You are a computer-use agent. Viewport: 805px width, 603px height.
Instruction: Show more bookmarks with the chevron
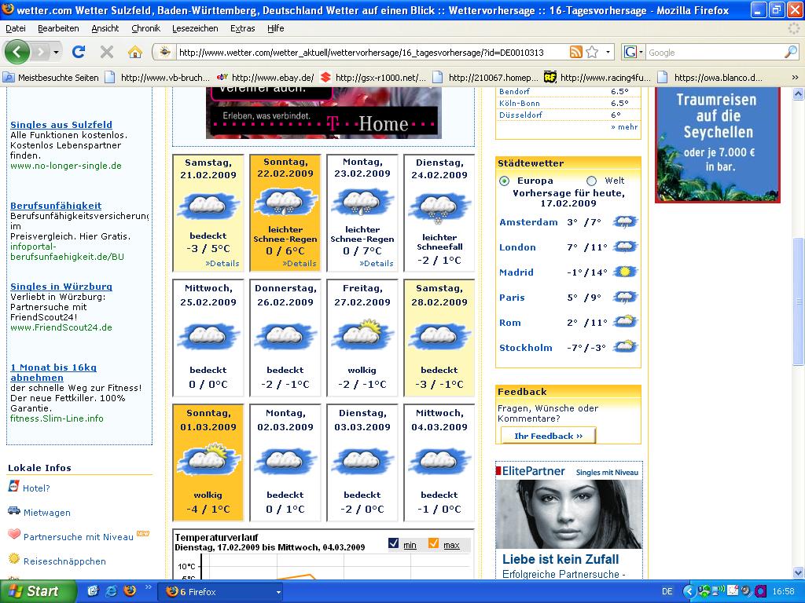795,78
